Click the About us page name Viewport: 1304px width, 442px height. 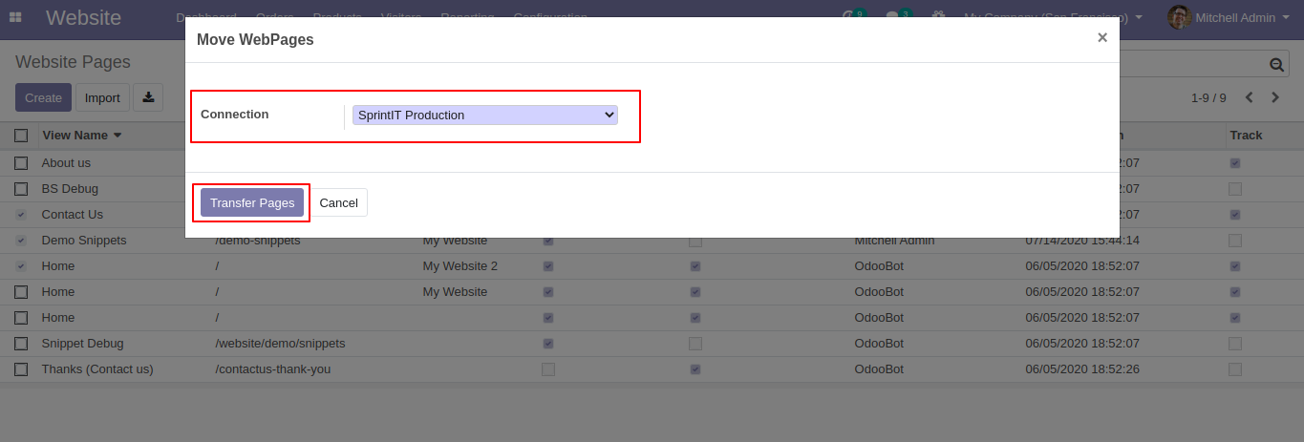66,163
